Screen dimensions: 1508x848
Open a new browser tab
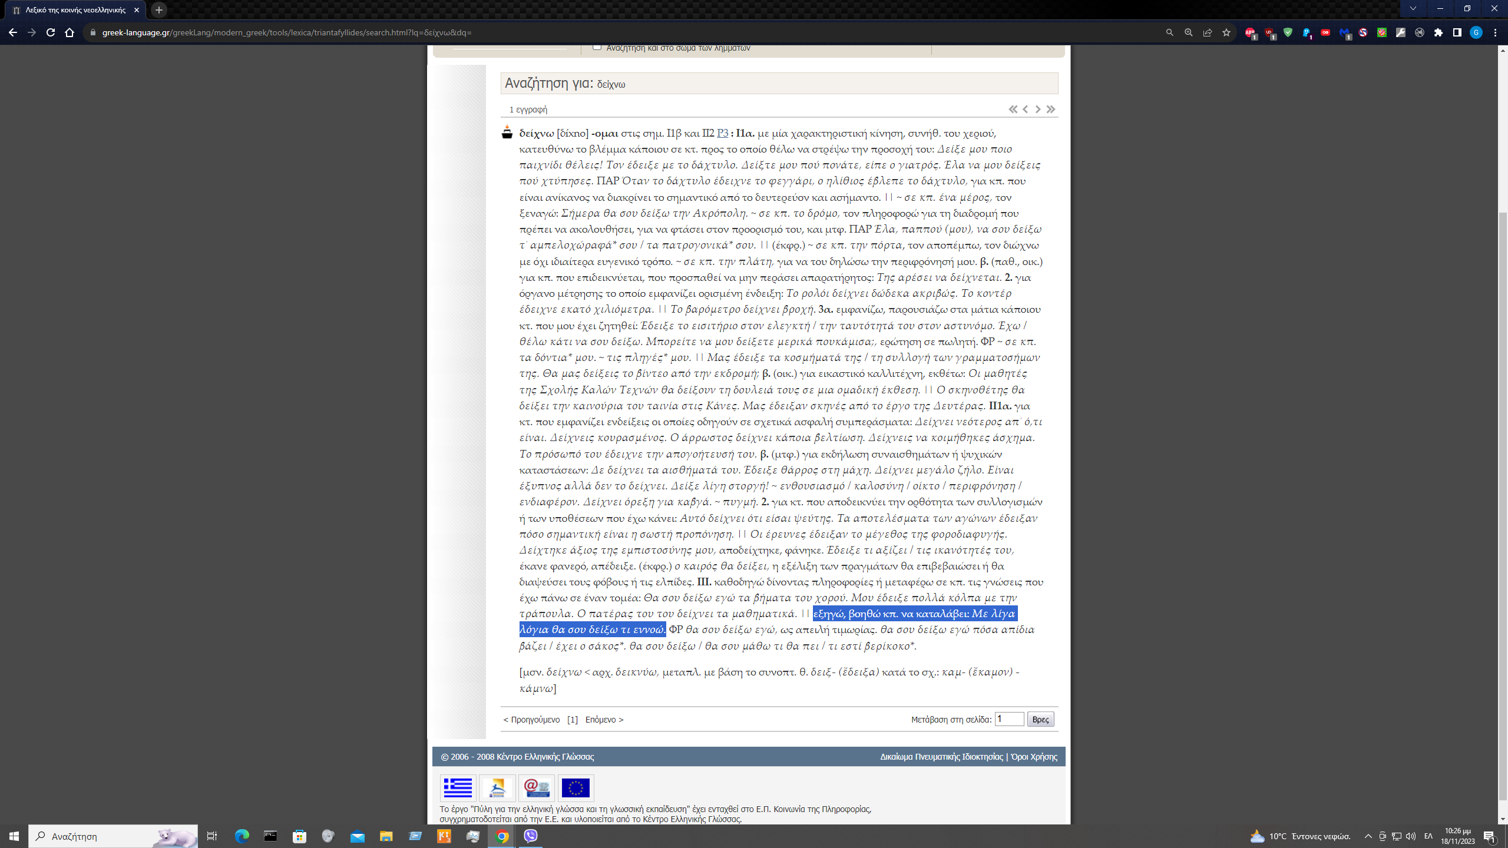click(x=158, y=10)
